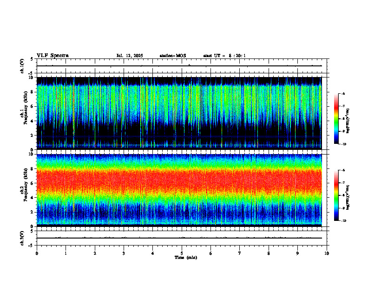
Task: Click time axis tick label "7"
Action: pos(240,253)
